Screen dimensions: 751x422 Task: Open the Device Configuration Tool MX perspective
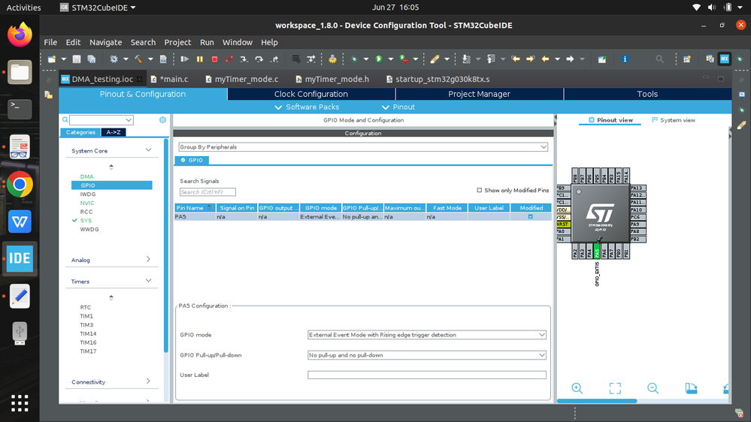pos(724,59)
